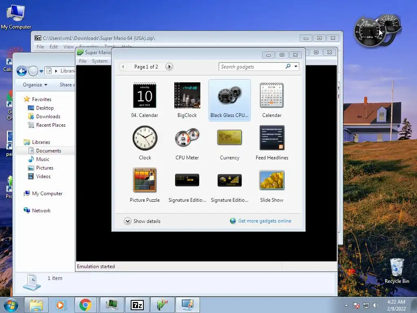Open search options dropdown arrow
This screenshot has height=313, width=417.
point(296,66)
